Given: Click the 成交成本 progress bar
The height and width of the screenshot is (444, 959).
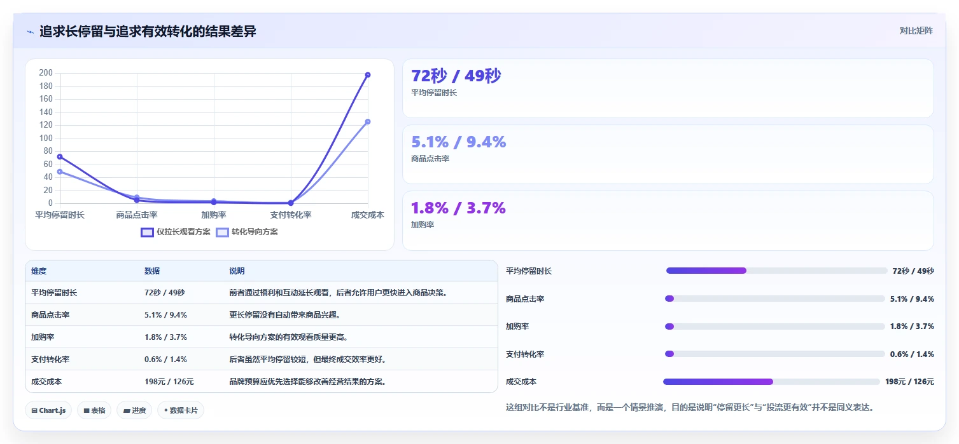Looking at the screenshot, I should click(771, 382).
